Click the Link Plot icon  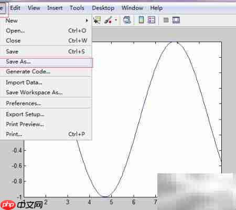[127, 20]
